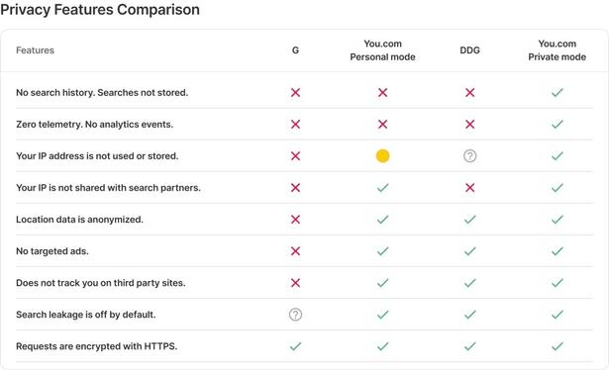Click the Features column header
The height and width of the screenshot is (370, 609).
click(35, 50)
